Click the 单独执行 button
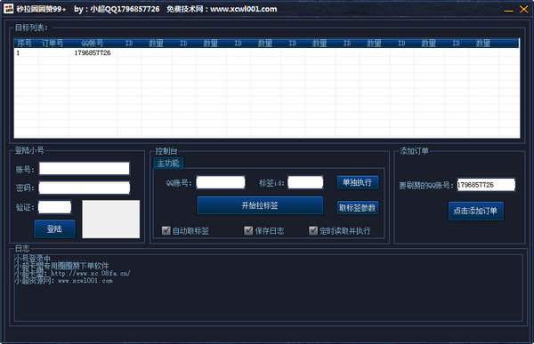The width and height of the screenshot is (534, 344). tap(358, 182)
